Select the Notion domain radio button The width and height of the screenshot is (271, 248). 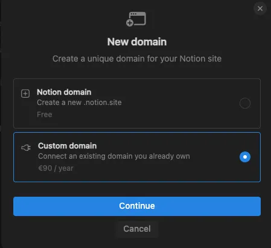pos(245,103)
